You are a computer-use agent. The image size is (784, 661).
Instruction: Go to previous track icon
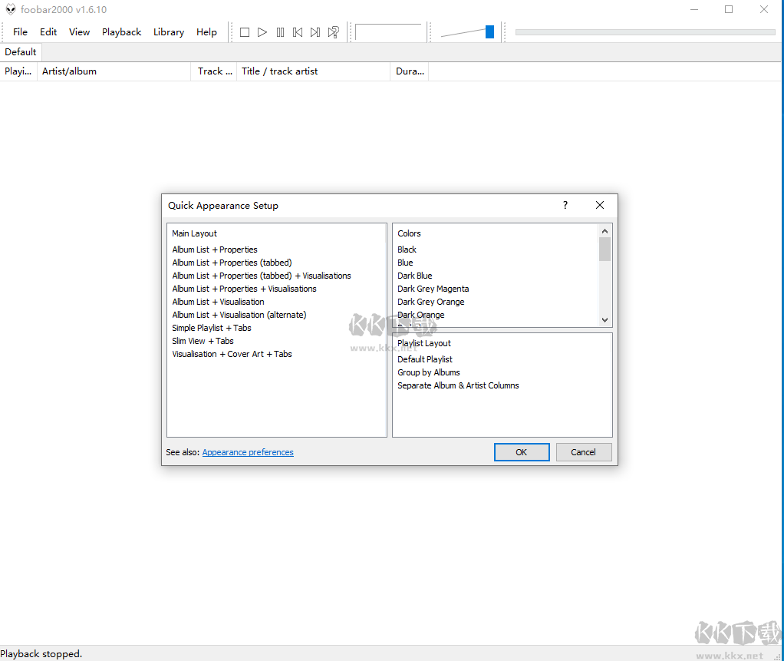click(298, 32)
